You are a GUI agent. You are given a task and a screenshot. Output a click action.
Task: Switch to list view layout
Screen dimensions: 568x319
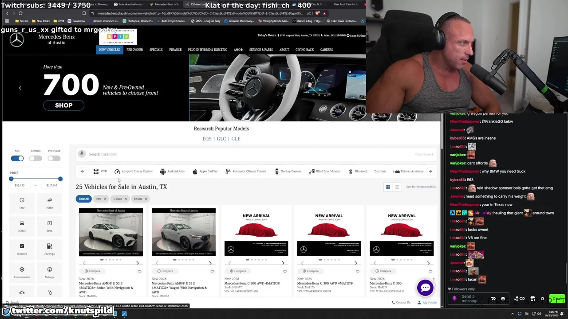[x=397, y=187]
